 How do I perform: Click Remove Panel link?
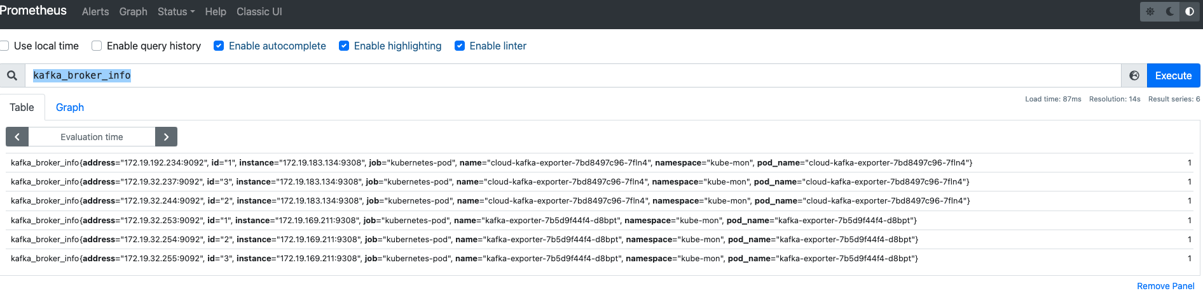click(x=1165, y=286)
